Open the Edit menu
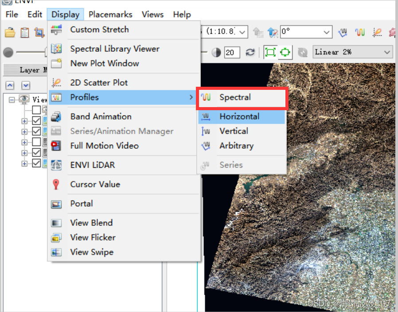 tap(35, 15)
